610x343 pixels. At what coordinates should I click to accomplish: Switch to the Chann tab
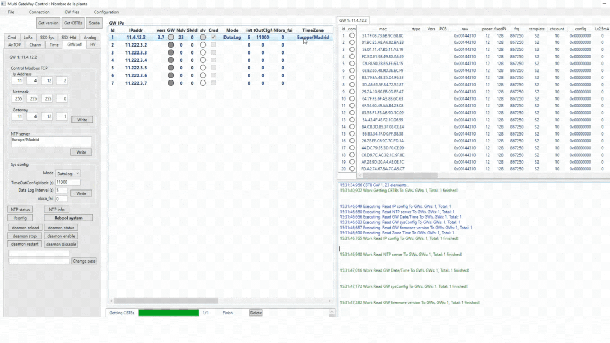35,44
